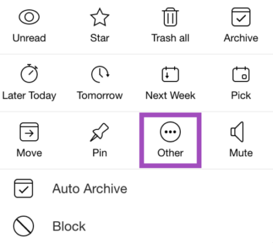Snooze using the Later Today stopwatch icon

(x=29, y=74)
